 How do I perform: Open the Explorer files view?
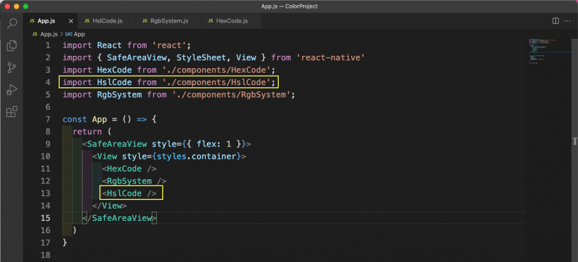[x=12, y=46]
